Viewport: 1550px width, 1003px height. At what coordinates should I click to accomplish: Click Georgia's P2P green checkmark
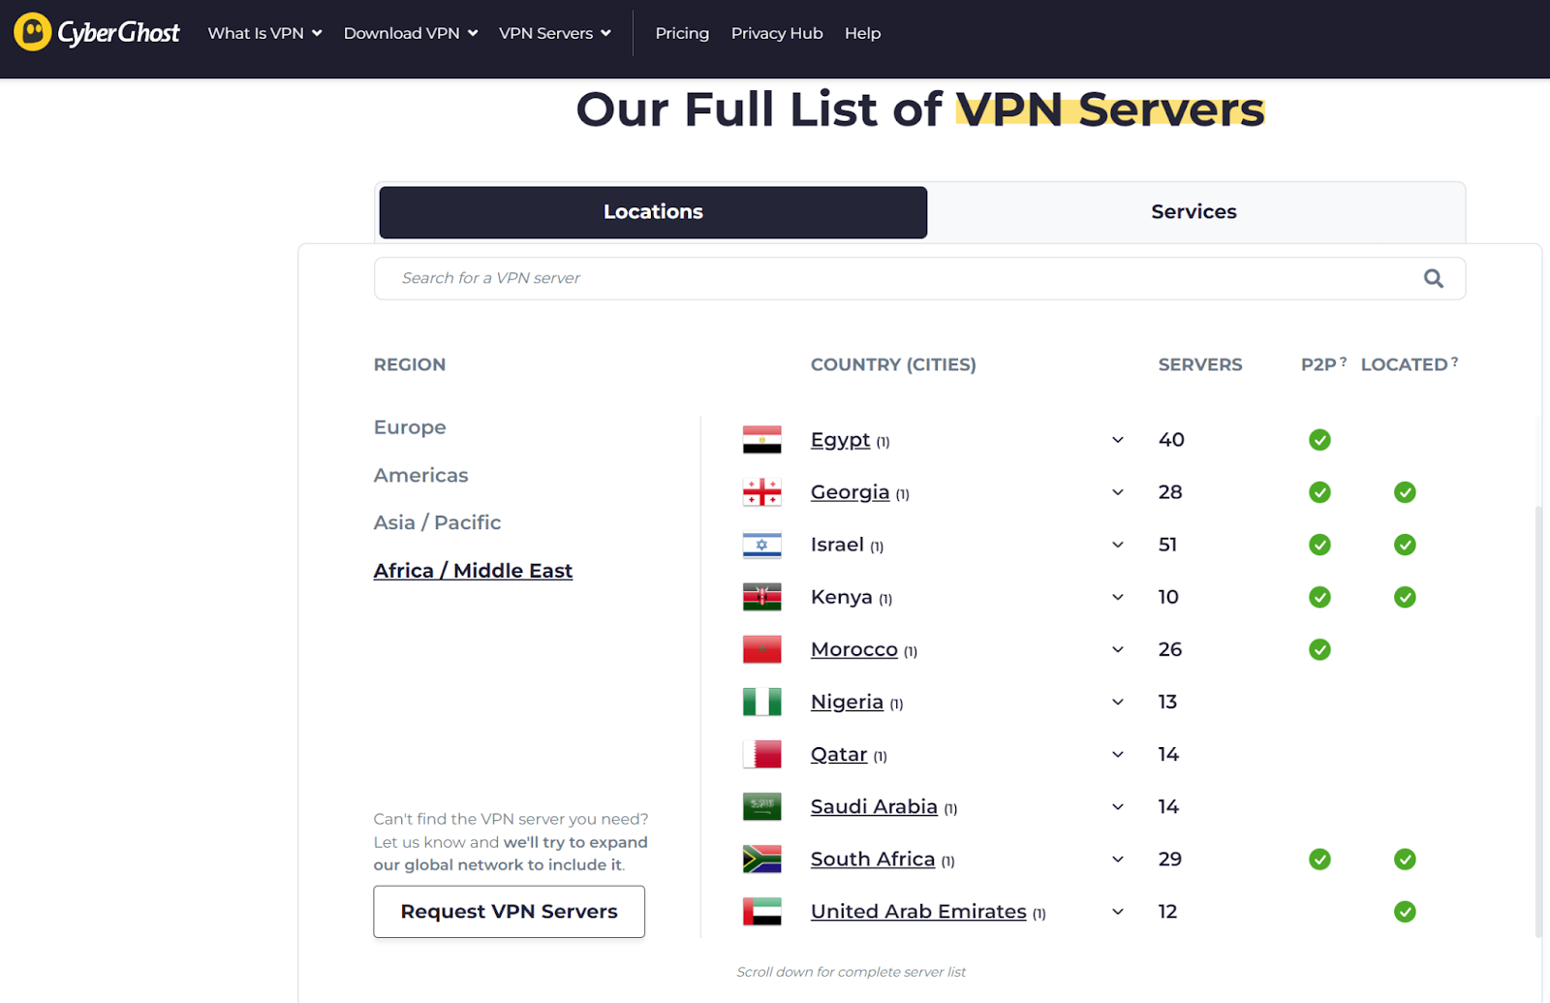tap(1319, 492)
